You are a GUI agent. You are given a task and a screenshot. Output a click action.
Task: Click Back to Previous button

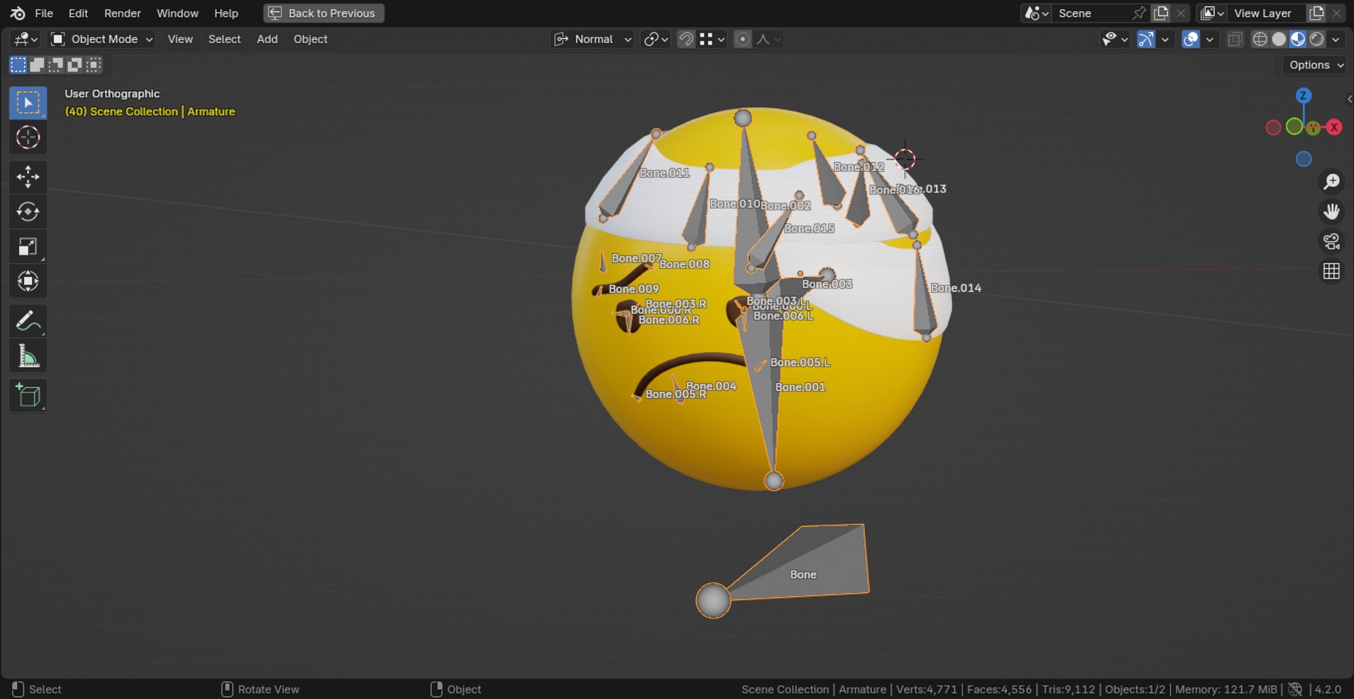324,13
